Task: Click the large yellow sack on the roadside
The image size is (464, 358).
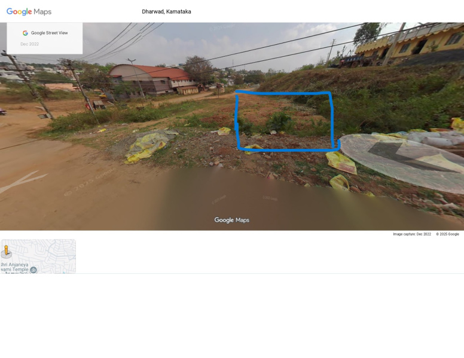Action: tap(145, 146)
